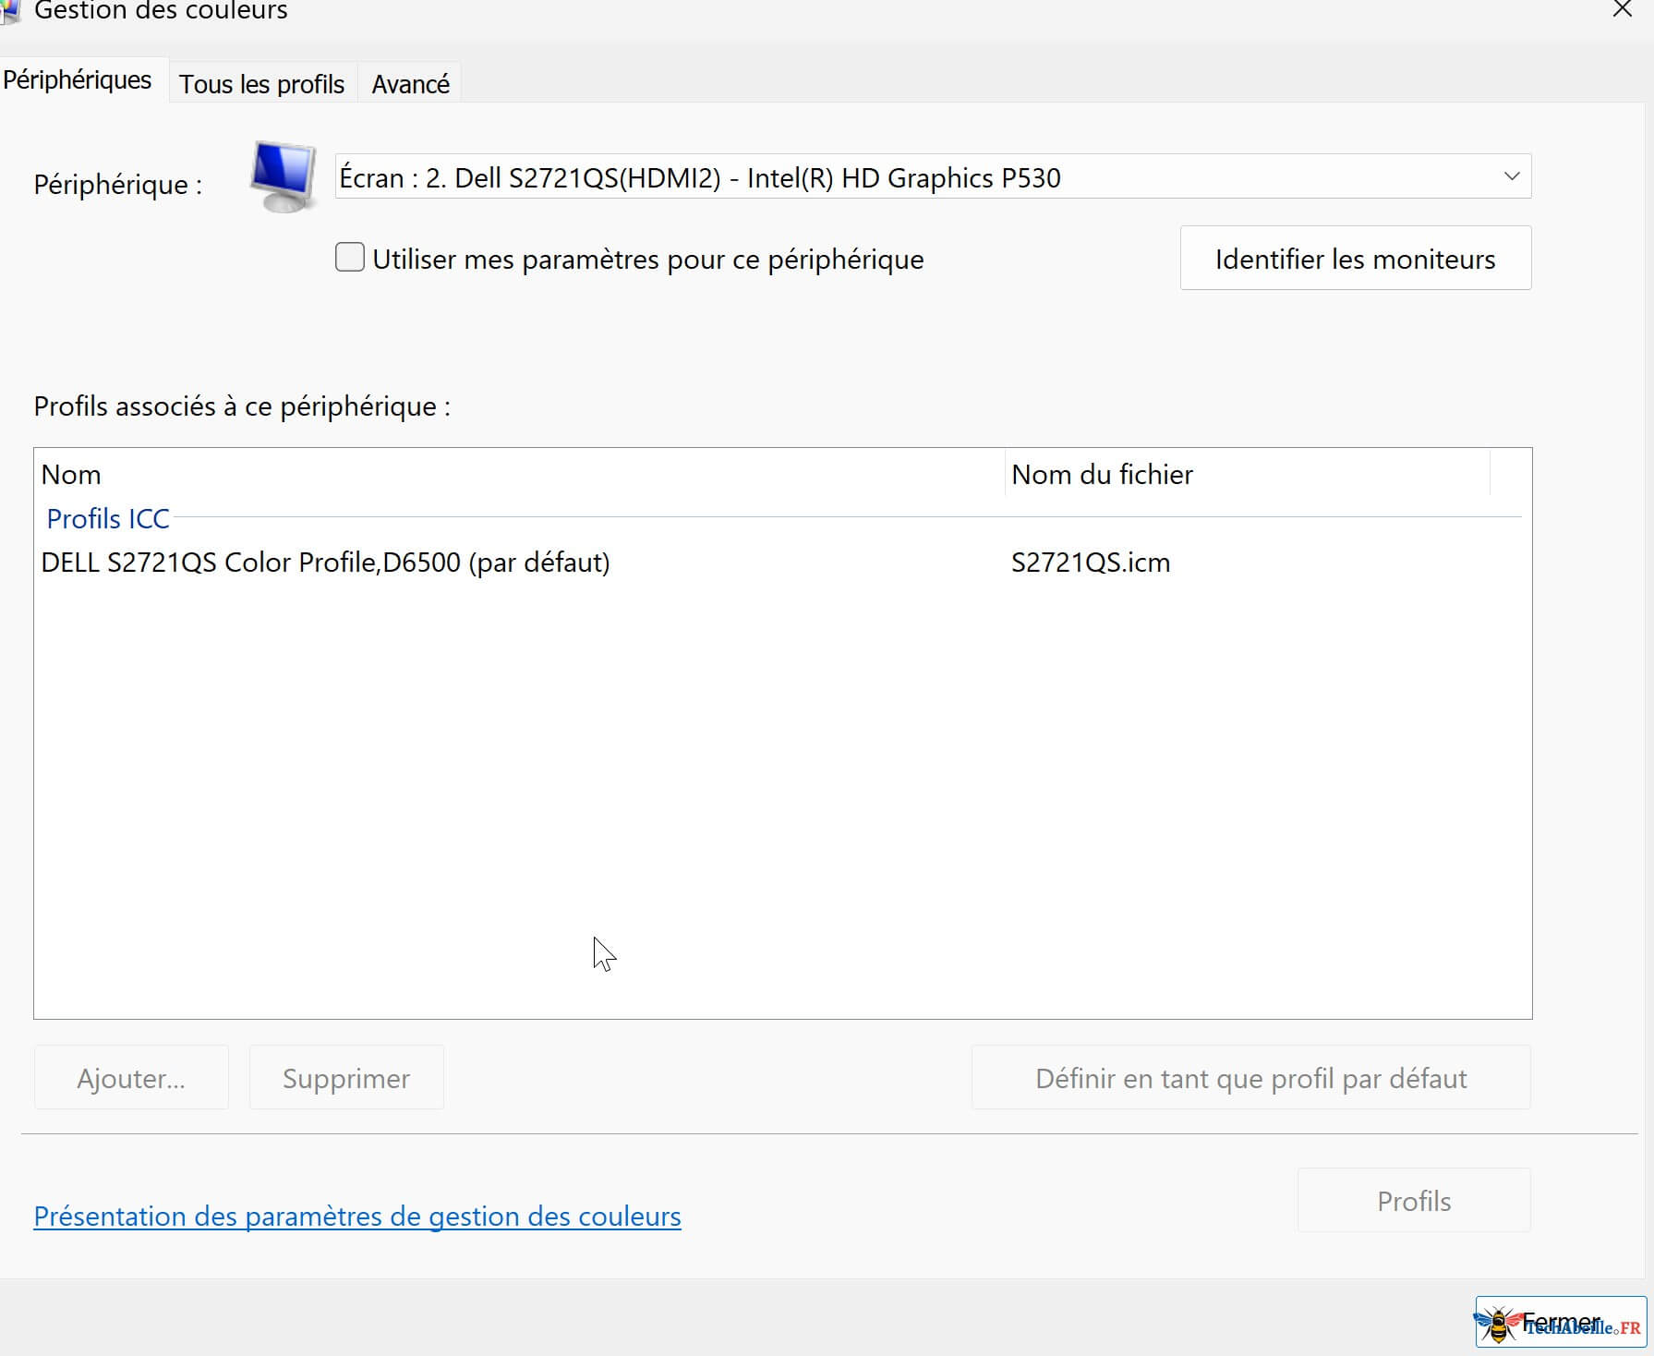This screenshot has width=1654, height=1356.
Task: Select DELL S2721QS Color Profile,D6500 row
Action: click(x=782, y=563)
